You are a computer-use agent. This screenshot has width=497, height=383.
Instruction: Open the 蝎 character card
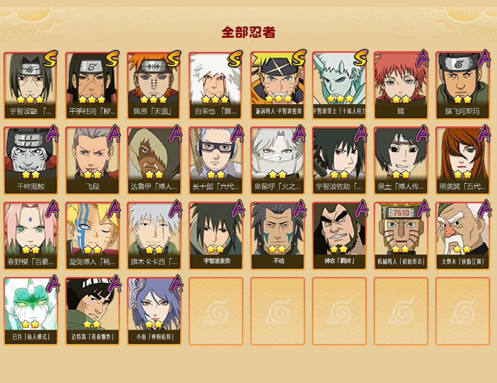coord(401,85)
